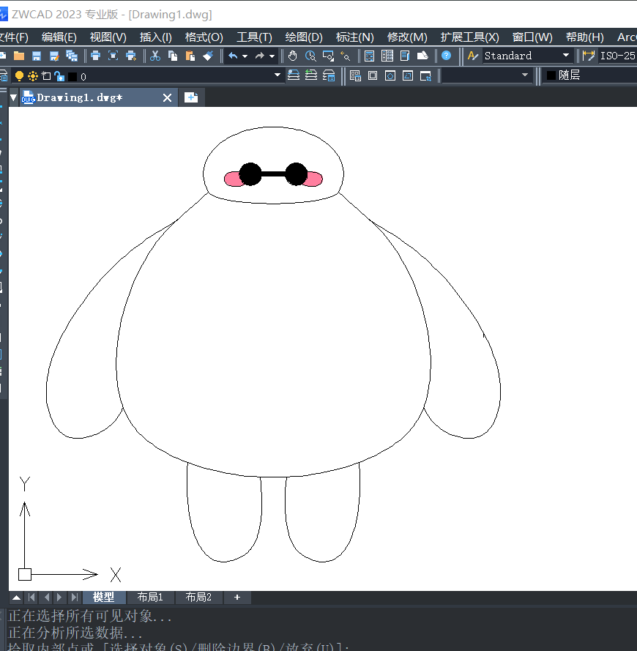Image resolution: width=637 pixels, height=651 pixels.
Task: Toggle layer 0 on/off lightbulb
Action: 19,76
